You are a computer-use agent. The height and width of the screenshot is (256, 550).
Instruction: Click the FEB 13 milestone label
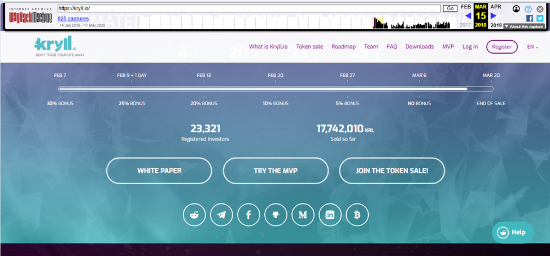pos(204,75)
